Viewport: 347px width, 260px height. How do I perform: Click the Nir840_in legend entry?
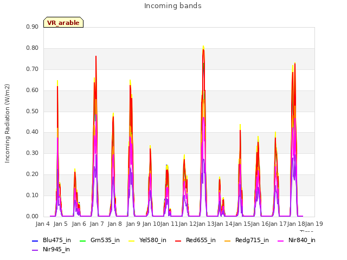click(297, 240)
